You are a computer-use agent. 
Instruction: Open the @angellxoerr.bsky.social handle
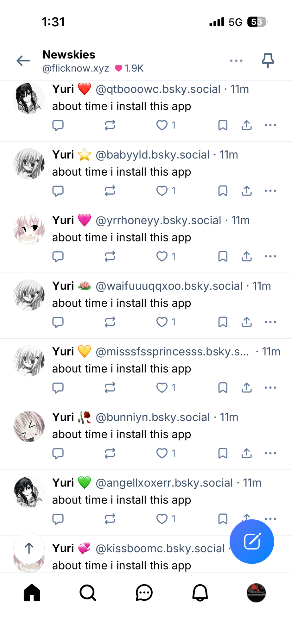[164, 483]
